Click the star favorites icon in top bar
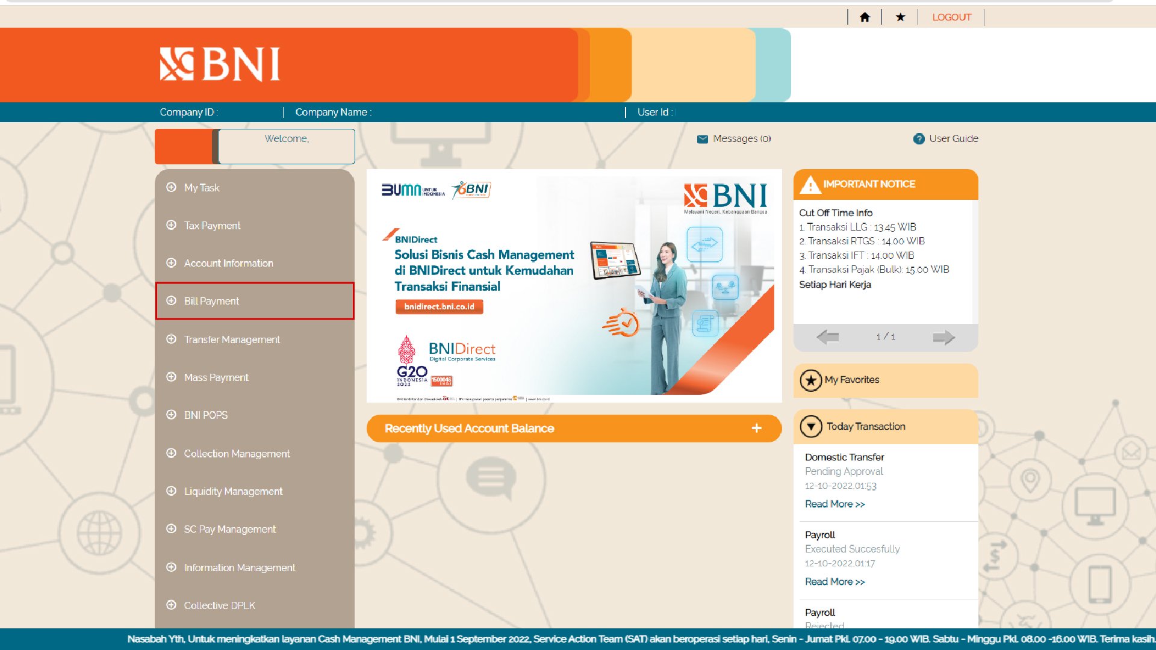This screenshot has height=650, width=1156. (900, 17)
